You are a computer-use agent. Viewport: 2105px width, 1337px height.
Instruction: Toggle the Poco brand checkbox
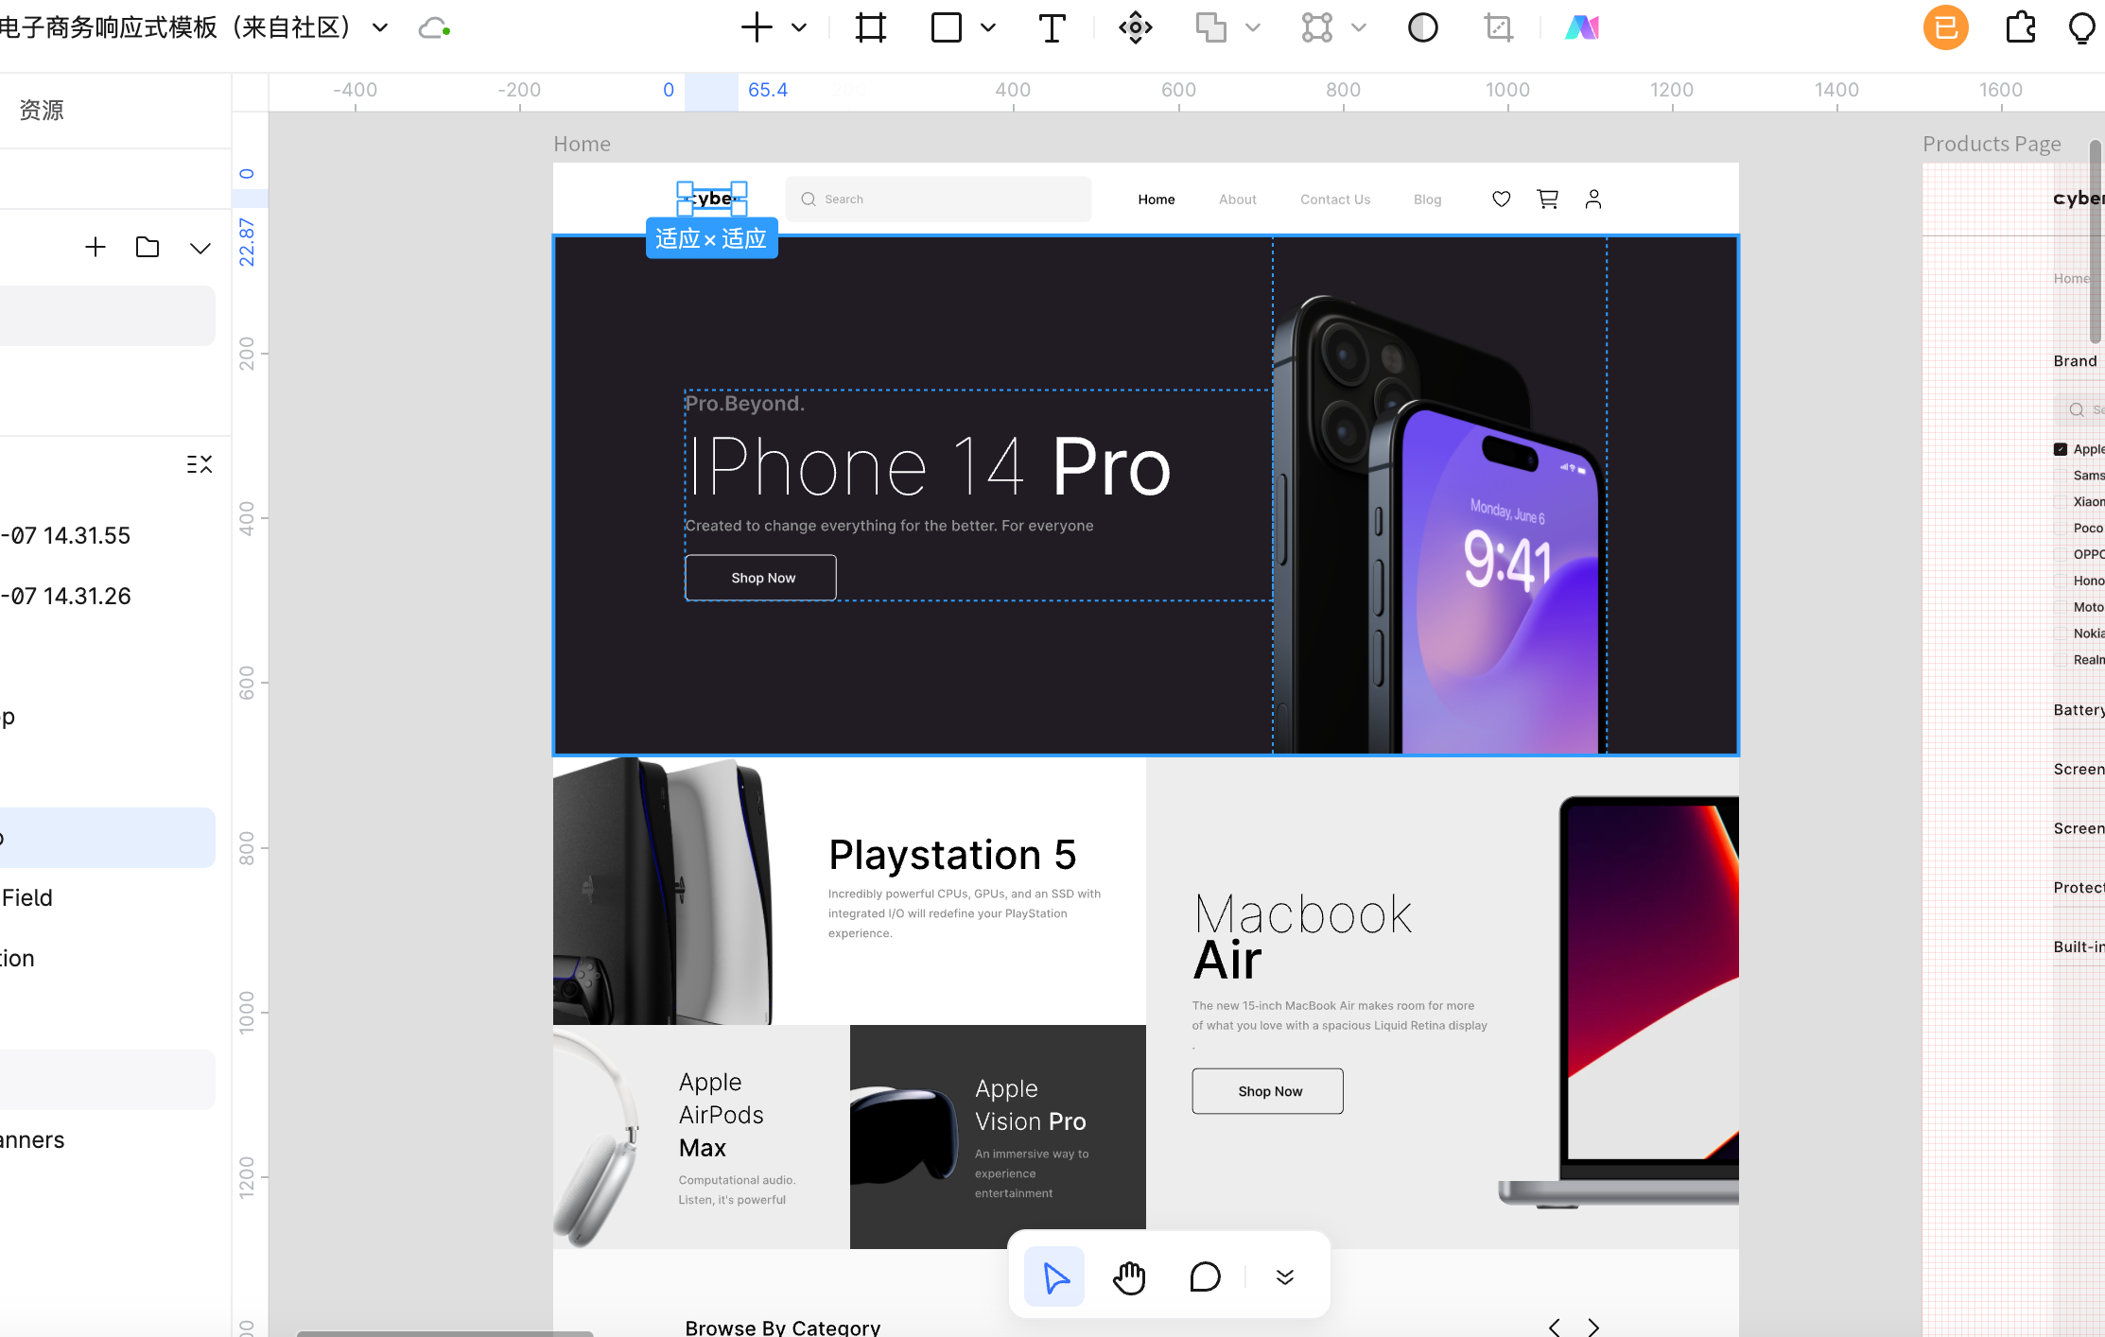[2061, 529]
